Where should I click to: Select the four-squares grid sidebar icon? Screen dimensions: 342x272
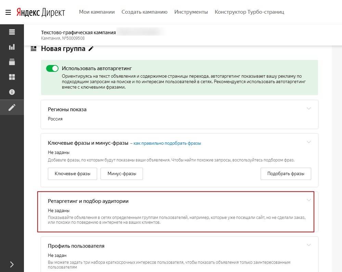click(12, 77)
